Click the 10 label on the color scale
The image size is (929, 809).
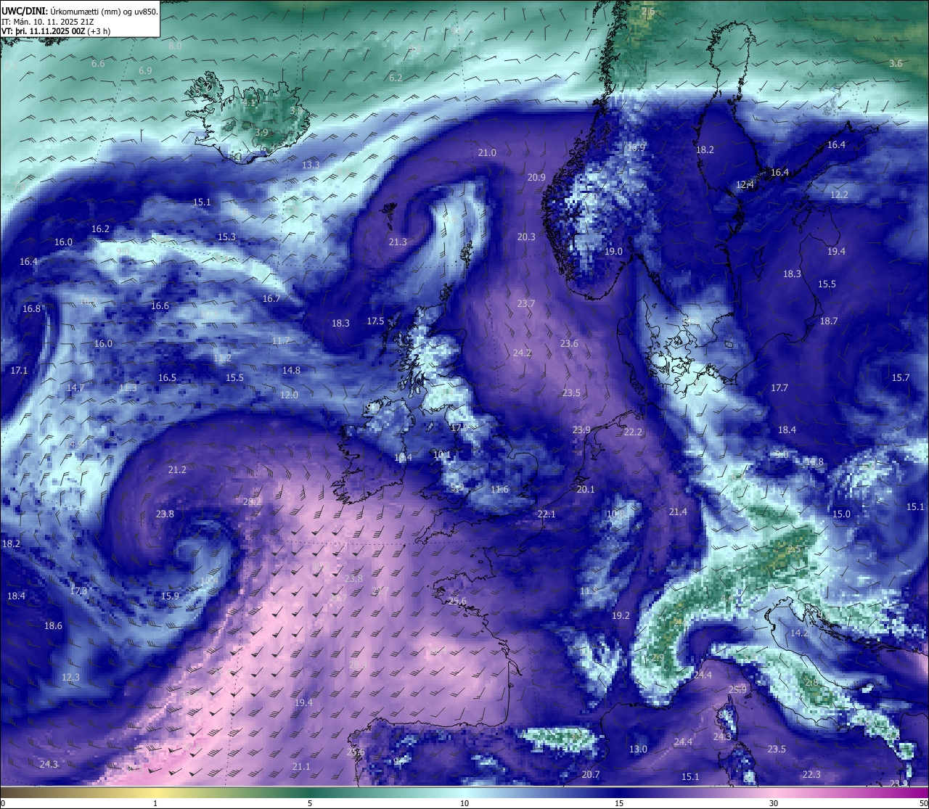coord(464,803)
